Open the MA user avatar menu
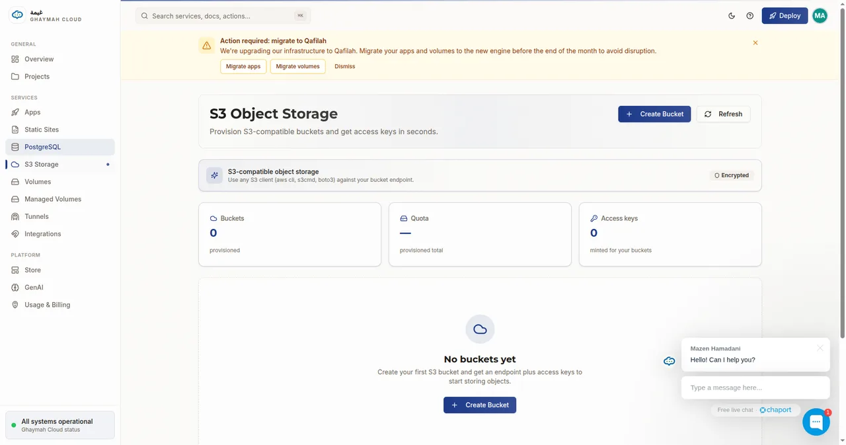The height and width of the screenshot is (445, 846). point(820,16)
